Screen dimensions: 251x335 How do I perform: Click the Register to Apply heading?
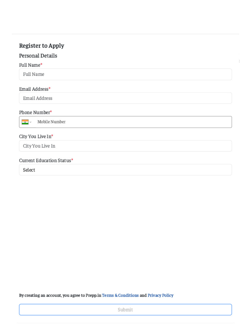tap(42, 46)
